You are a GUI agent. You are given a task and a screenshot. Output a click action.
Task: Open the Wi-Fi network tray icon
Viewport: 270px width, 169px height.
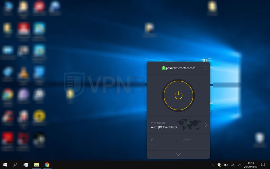click(232, 165)
